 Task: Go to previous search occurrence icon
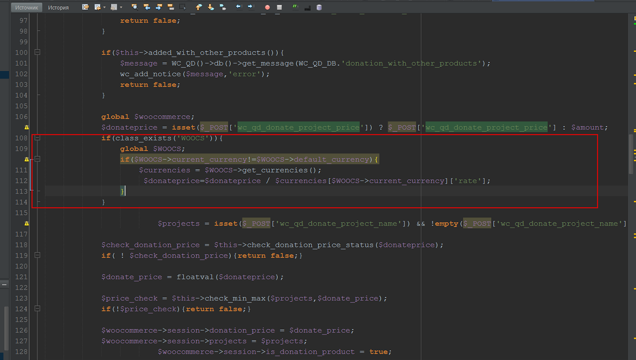click(147, 7)
